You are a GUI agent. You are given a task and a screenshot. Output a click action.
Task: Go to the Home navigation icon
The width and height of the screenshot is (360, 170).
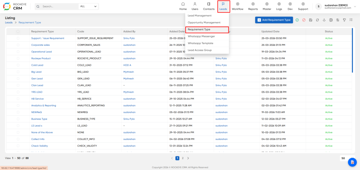pyautogui.click(x=183, y=4)
